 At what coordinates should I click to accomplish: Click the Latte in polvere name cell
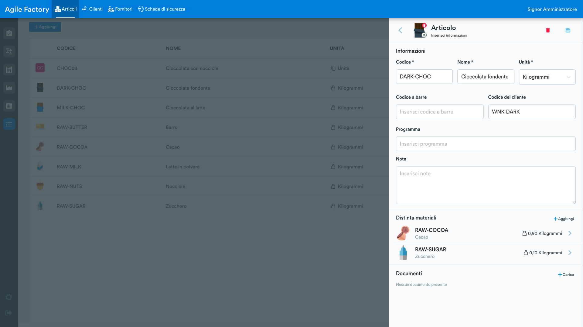[182, 167]
